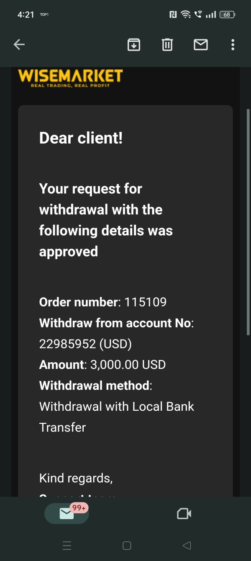Tap the back arrow icon

click(19, 44)
